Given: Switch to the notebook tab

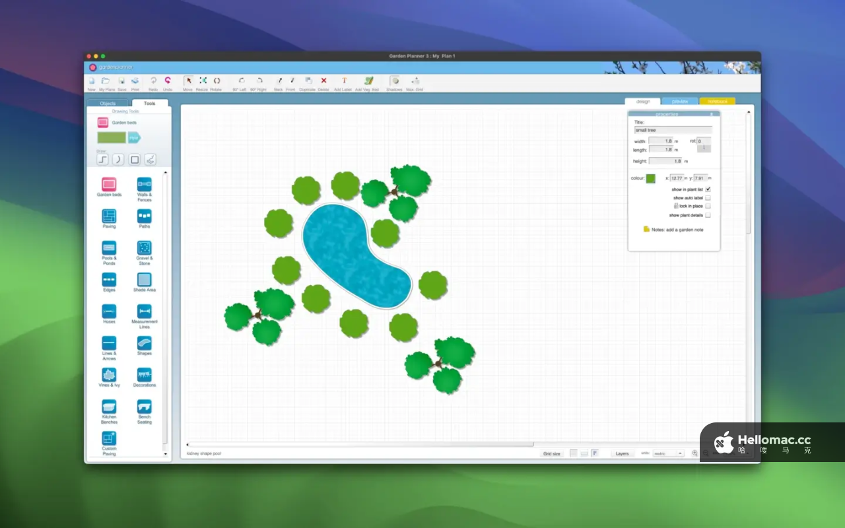Looking at the screenshot, I should pyautogui.click(x=717, y=102).
